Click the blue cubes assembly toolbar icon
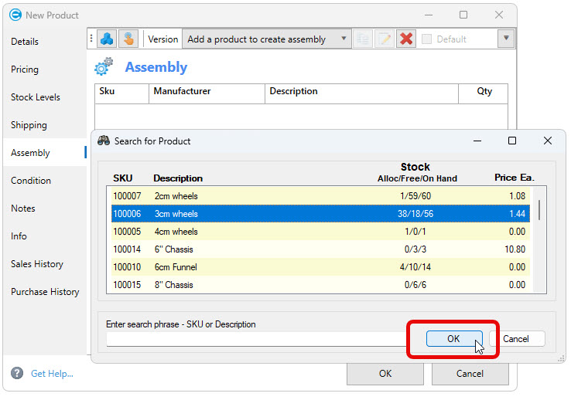Screen dimensions: 571x400 click(x=108, y=39)
